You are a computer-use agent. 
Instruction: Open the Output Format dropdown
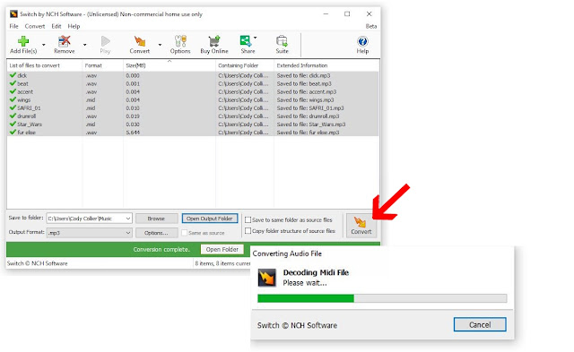tap(89, 233)
